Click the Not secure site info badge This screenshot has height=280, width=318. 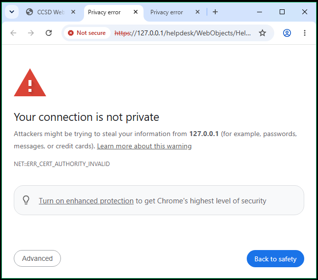point(87,33)
